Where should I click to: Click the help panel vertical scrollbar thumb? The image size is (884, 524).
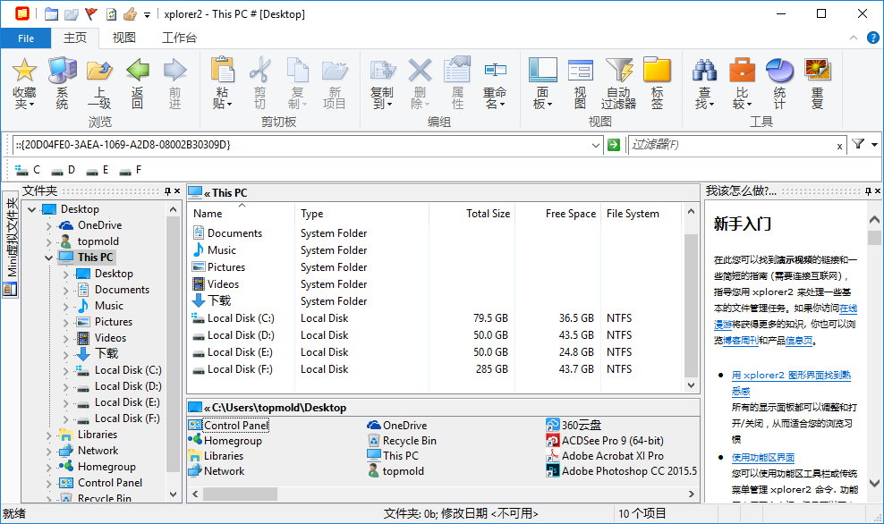pyautogui.click(x=874, y=238)
